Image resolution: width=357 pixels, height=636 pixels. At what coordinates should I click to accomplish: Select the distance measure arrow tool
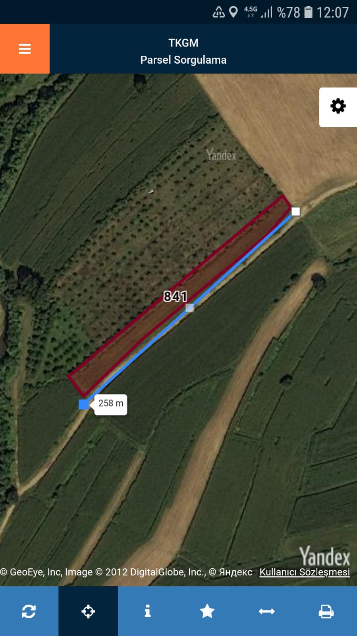pyautogui.click(x=267, y=611)
